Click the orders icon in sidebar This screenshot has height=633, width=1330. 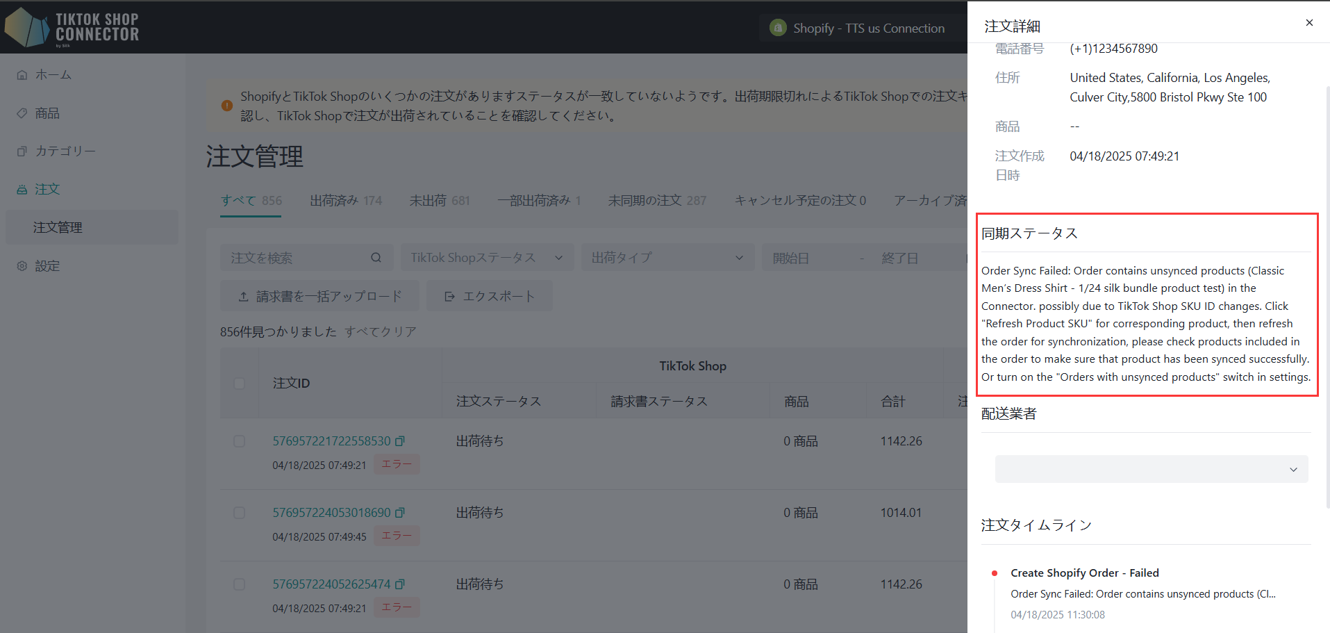click(22, 190)
